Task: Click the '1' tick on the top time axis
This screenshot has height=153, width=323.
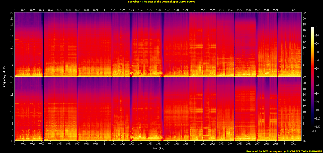Action: point(104,10)
